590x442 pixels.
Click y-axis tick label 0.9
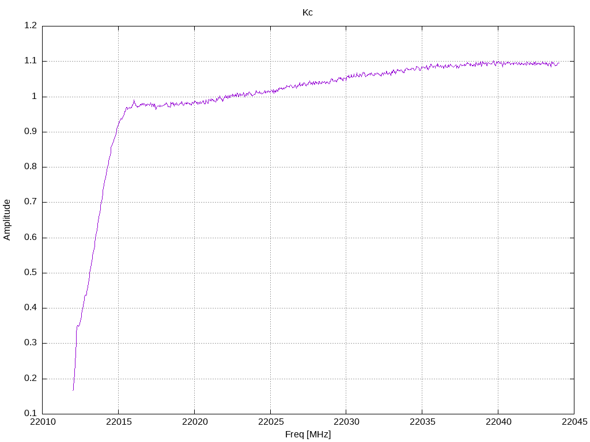click(x=31, y=132)
